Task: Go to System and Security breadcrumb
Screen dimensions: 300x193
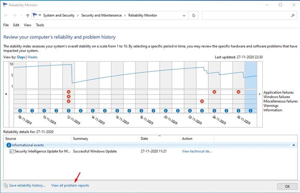Action: coord(59,15)
